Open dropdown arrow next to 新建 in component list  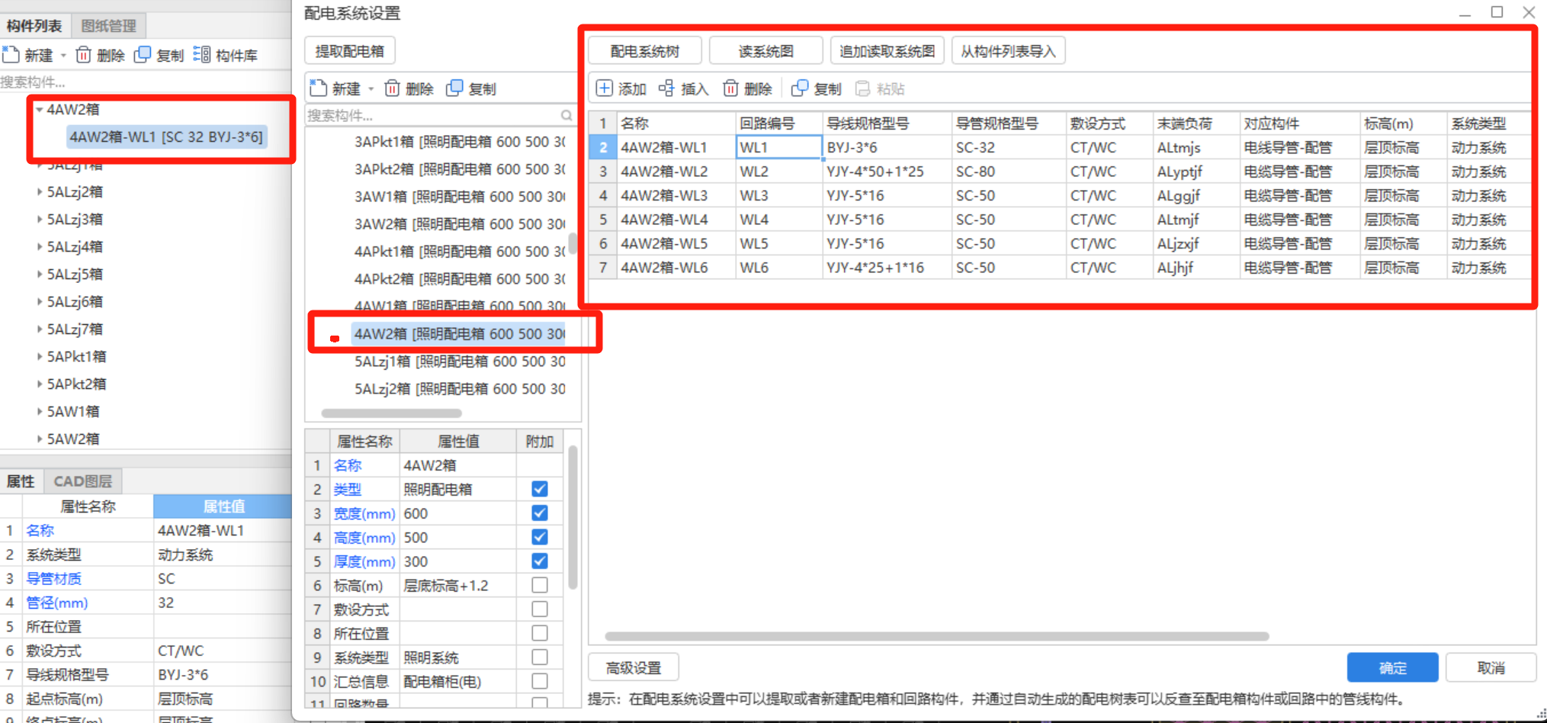63,56
